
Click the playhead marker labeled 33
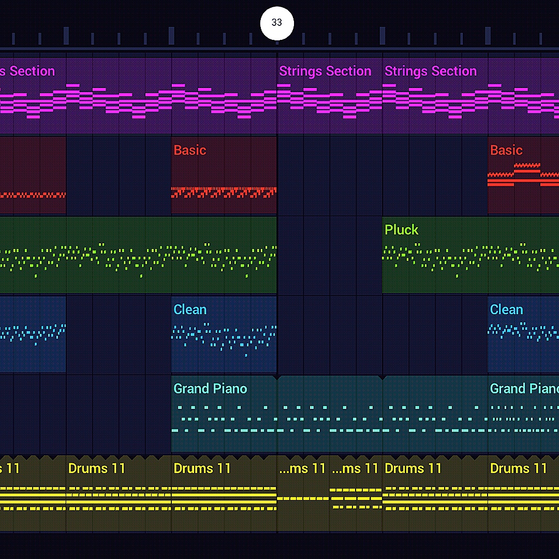pos(277,23)
